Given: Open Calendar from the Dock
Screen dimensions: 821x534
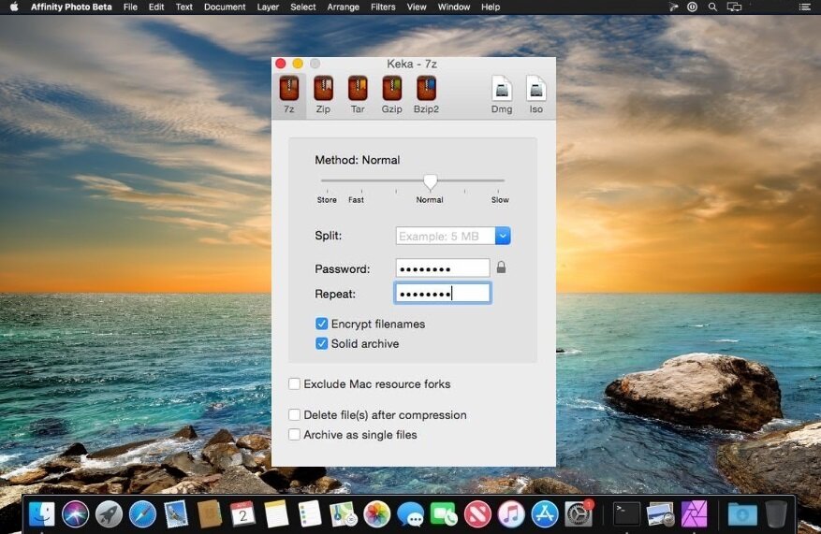Looking at the screenshot, I should coord(243,513).
